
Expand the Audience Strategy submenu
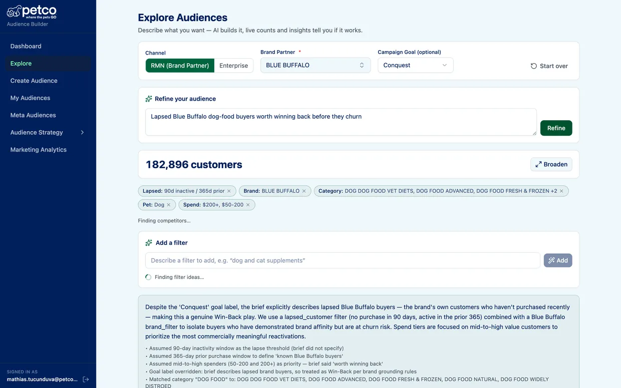click(83, 132)
